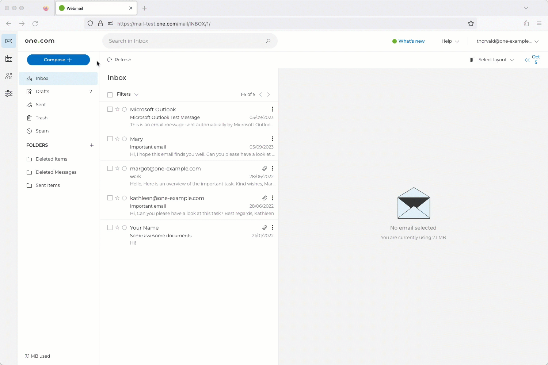Click the What's new link

click(x=411, y=41)
